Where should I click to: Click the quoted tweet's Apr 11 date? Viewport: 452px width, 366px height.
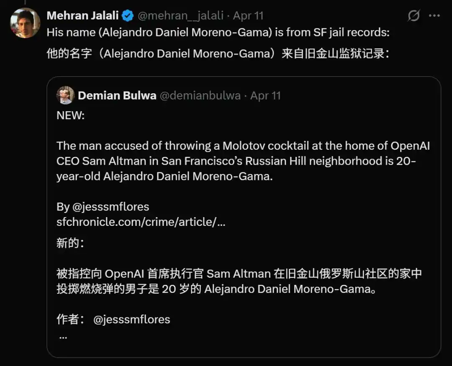pos(265,95)
